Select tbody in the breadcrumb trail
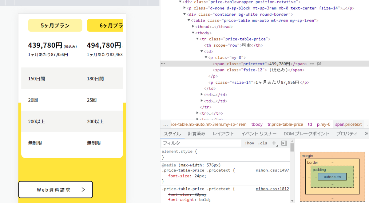The height and width of the screenshot is (203, 369). pyautogui.click(x=257, y=124)
